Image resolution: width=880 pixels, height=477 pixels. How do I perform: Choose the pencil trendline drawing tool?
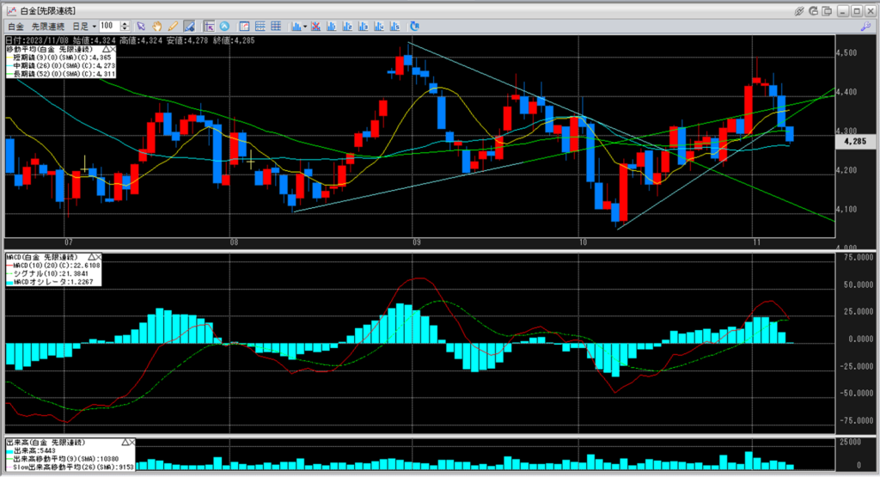click(x=173, y=27)
